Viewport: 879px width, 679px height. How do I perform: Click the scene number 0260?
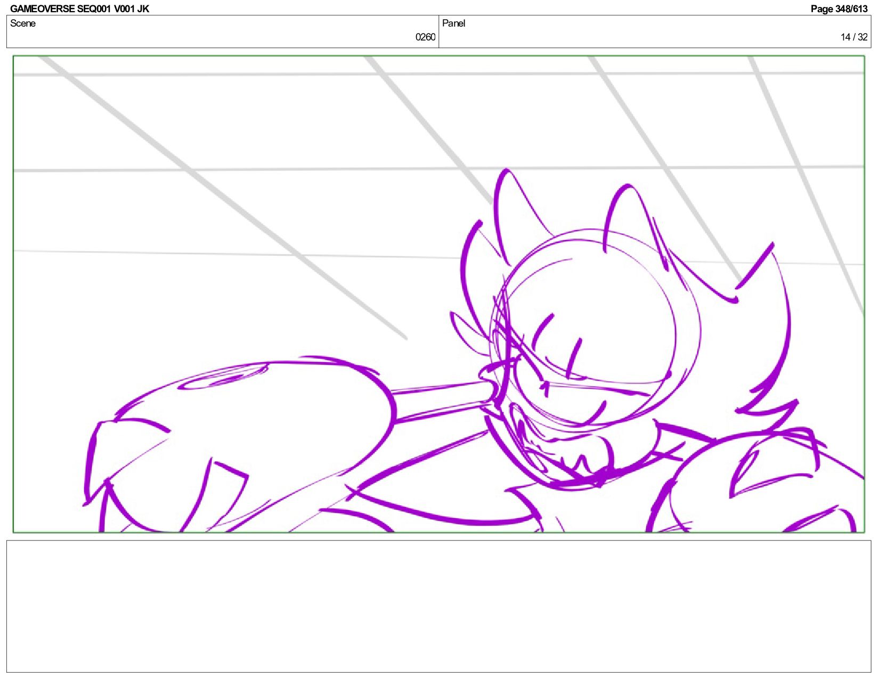[425, 37]
